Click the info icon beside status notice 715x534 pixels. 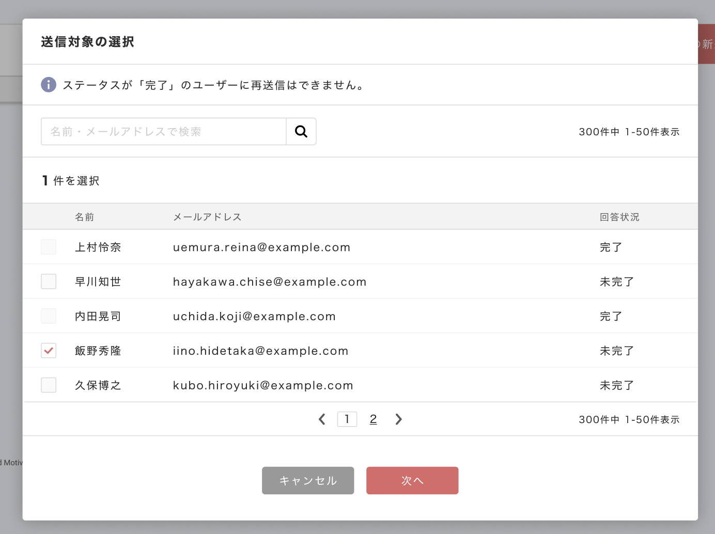click(49, 85)
